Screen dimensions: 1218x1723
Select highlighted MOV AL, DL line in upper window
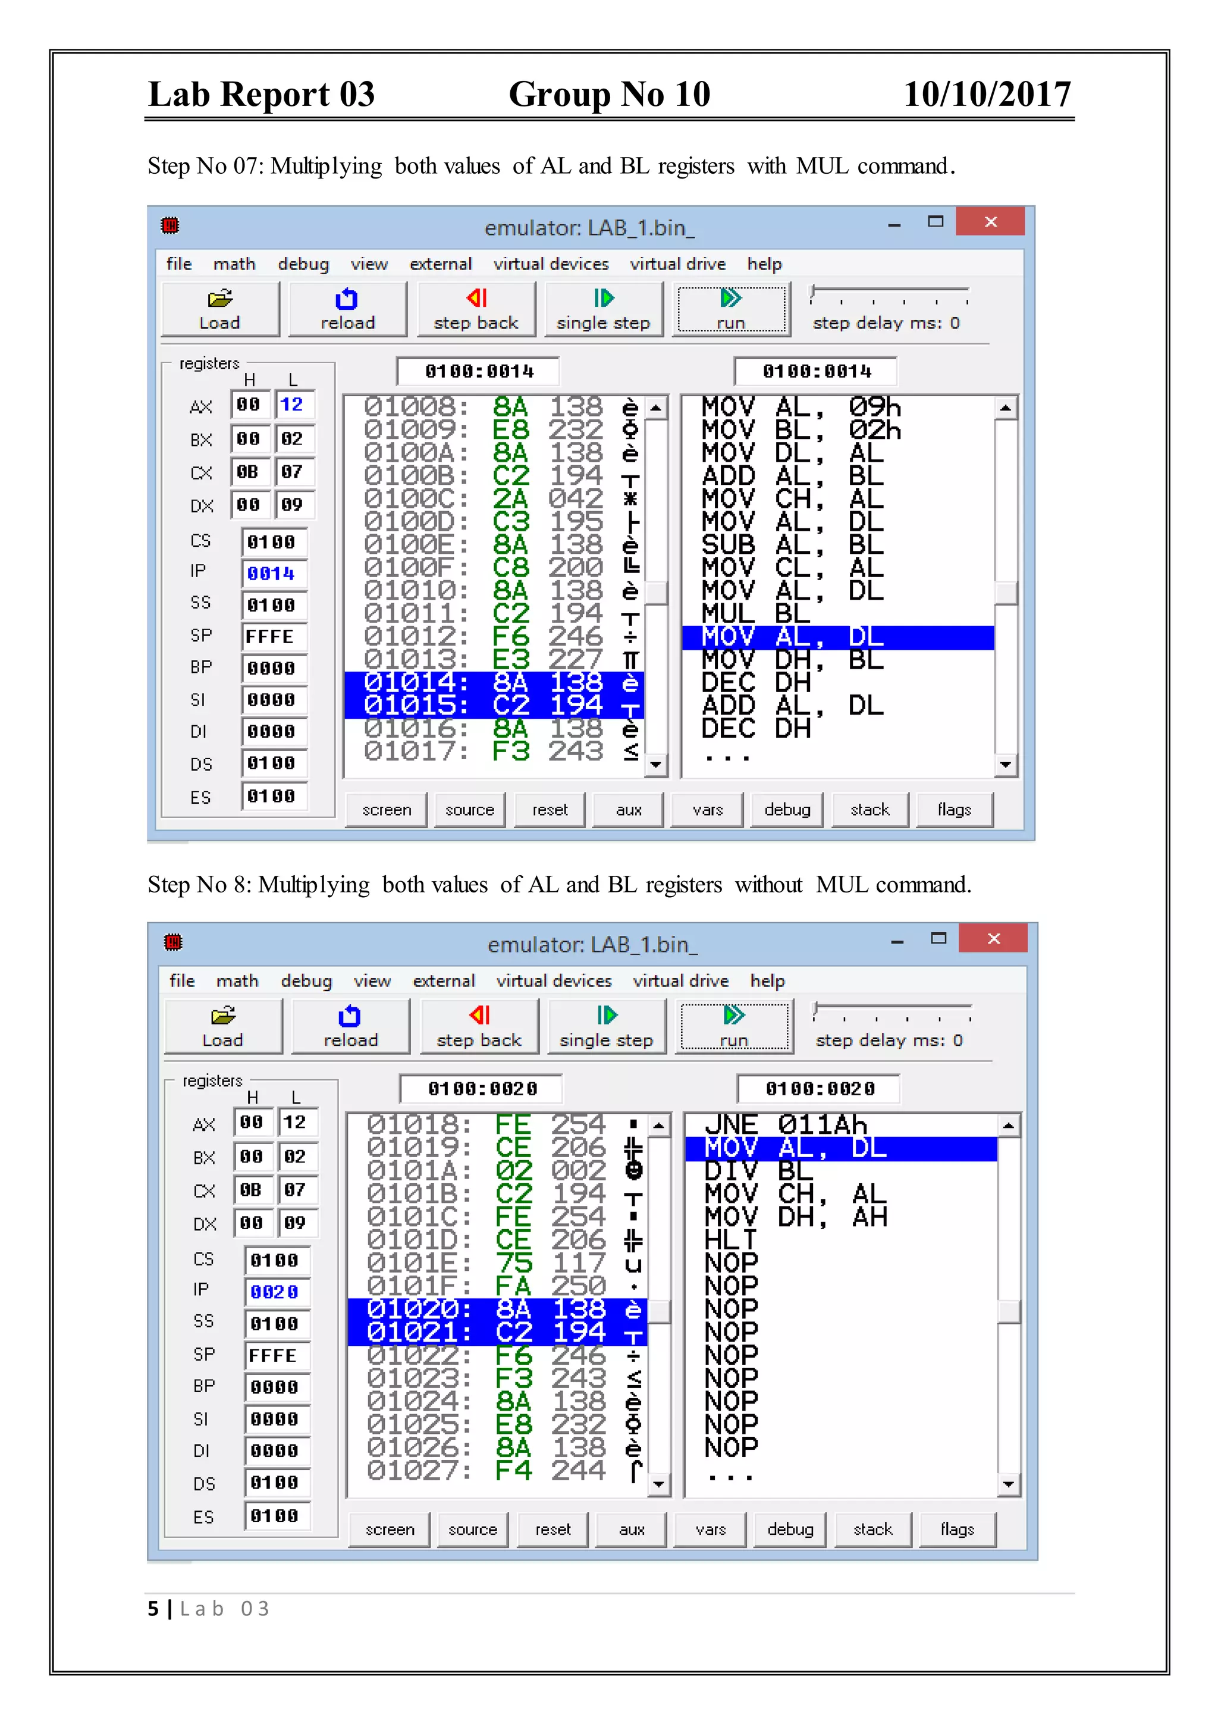pyautogui.click(x=838, y=637)
